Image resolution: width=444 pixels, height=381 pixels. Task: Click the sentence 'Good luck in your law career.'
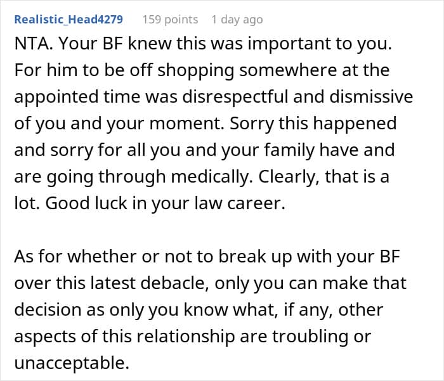165,203
